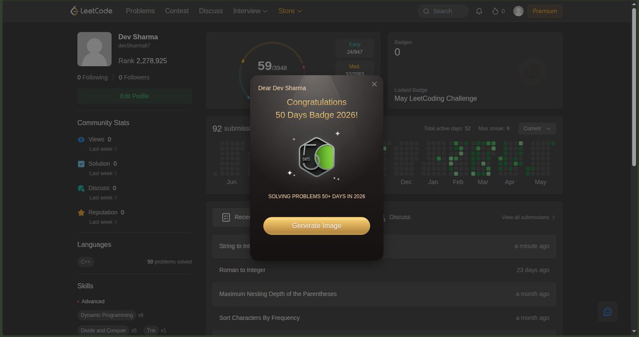Screen dimensions: 639x337
Task: Open the Store dropdown menu
Action: [x=290, y=11]
